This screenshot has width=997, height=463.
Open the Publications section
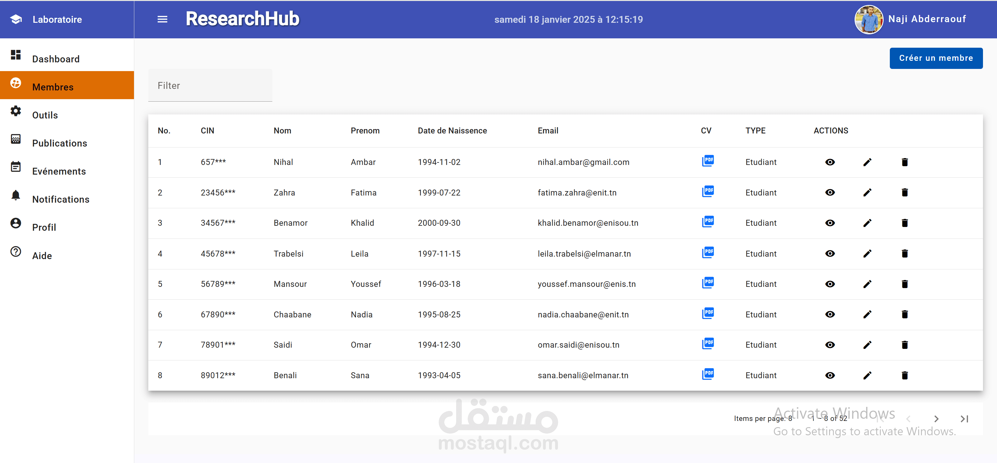pos(60,143)
